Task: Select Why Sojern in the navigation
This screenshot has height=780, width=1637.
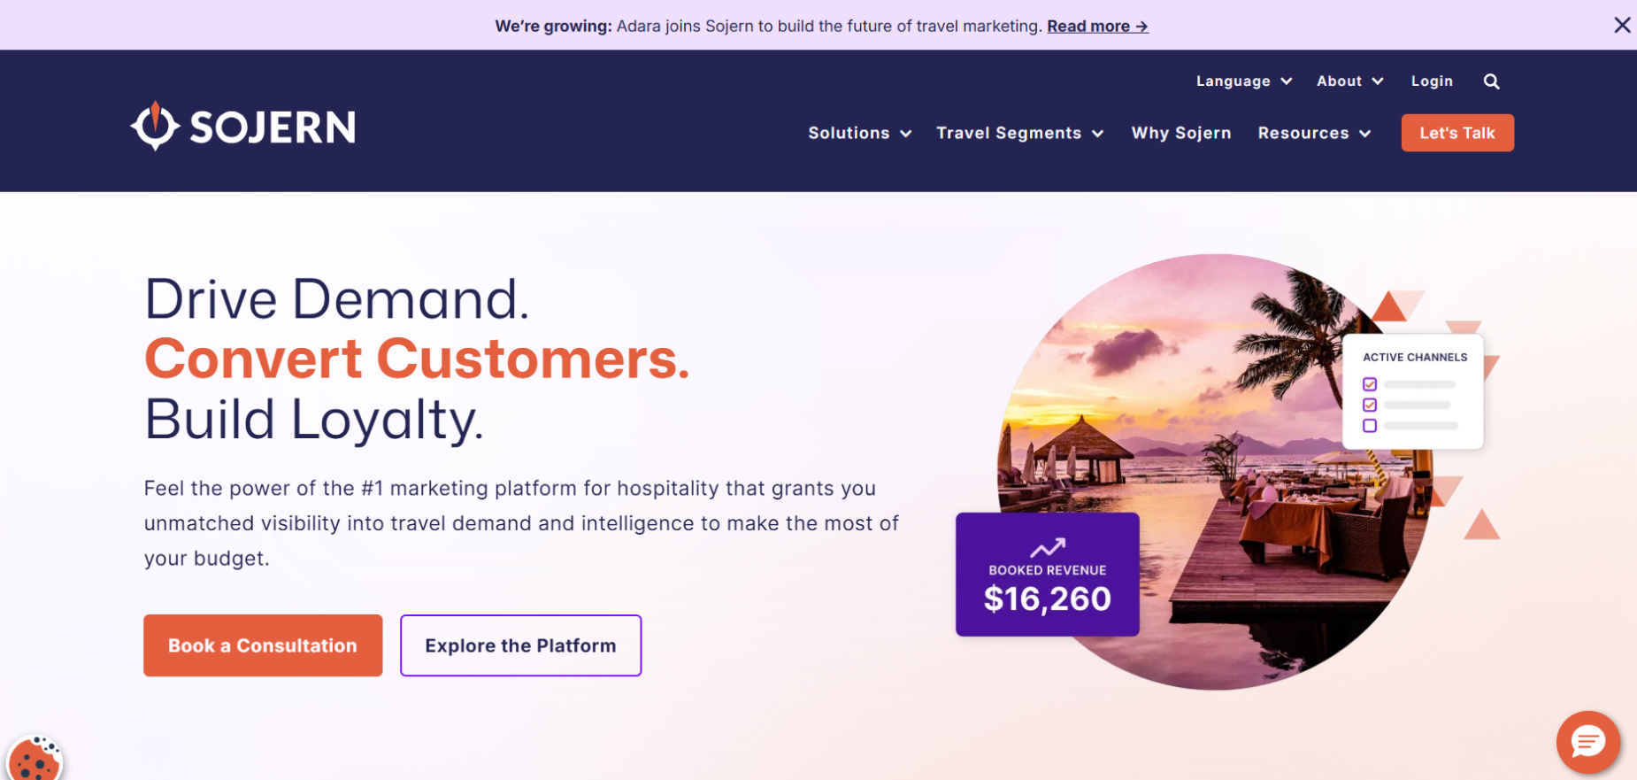Action: pyautogui.click(x=1181, y=133)
